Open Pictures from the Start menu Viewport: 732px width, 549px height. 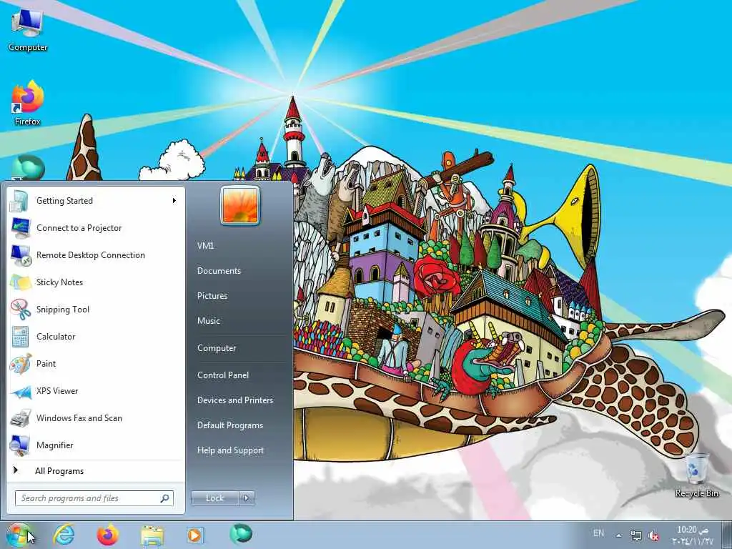coord(212,296)
